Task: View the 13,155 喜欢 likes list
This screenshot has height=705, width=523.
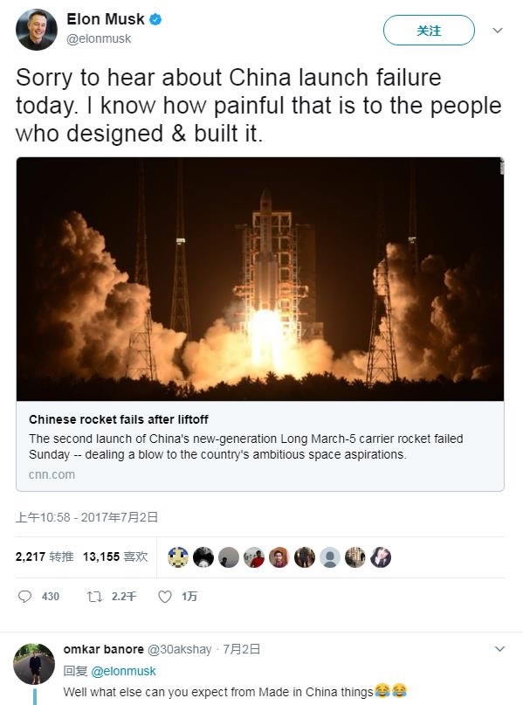Action: tap(115, 556)
